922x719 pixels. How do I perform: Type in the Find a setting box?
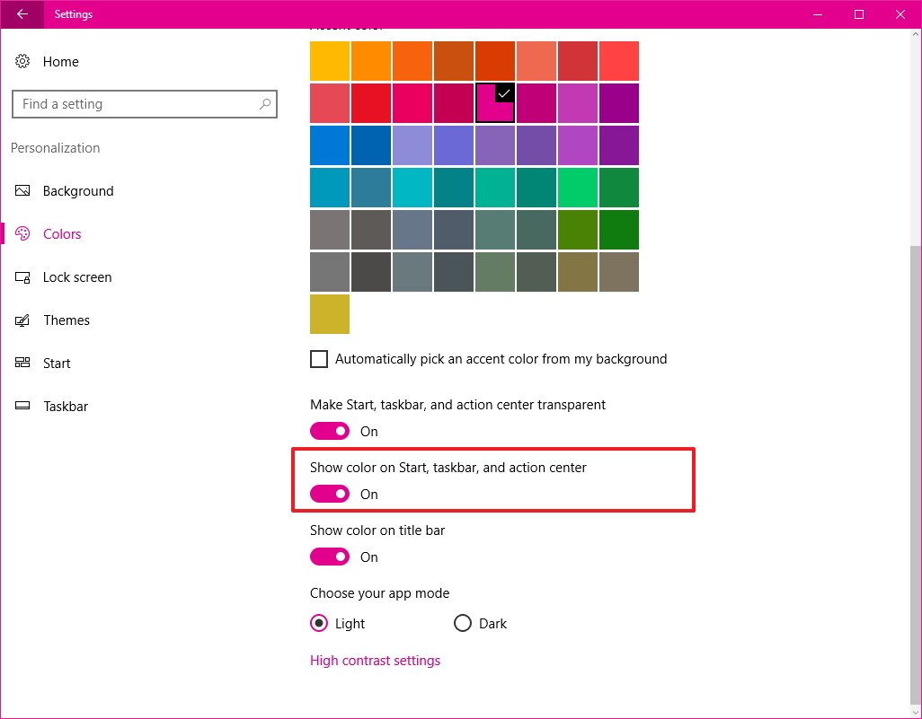point(135,104)
